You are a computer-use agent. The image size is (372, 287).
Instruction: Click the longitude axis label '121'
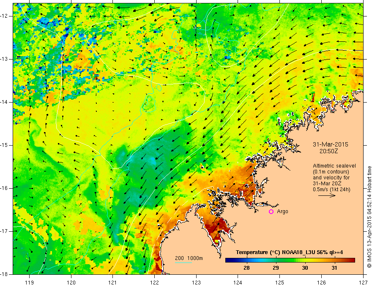click(113, 282)
